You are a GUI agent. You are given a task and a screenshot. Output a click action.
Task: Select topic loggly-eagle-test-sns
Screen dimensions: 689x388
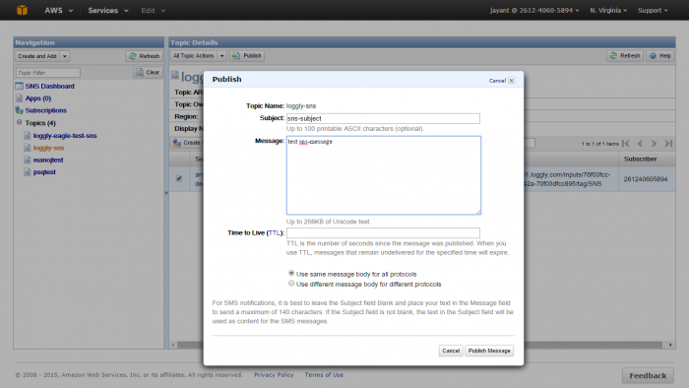(65, 136)
